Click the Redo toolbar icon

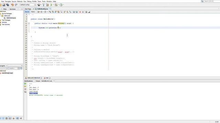point(16,5)
